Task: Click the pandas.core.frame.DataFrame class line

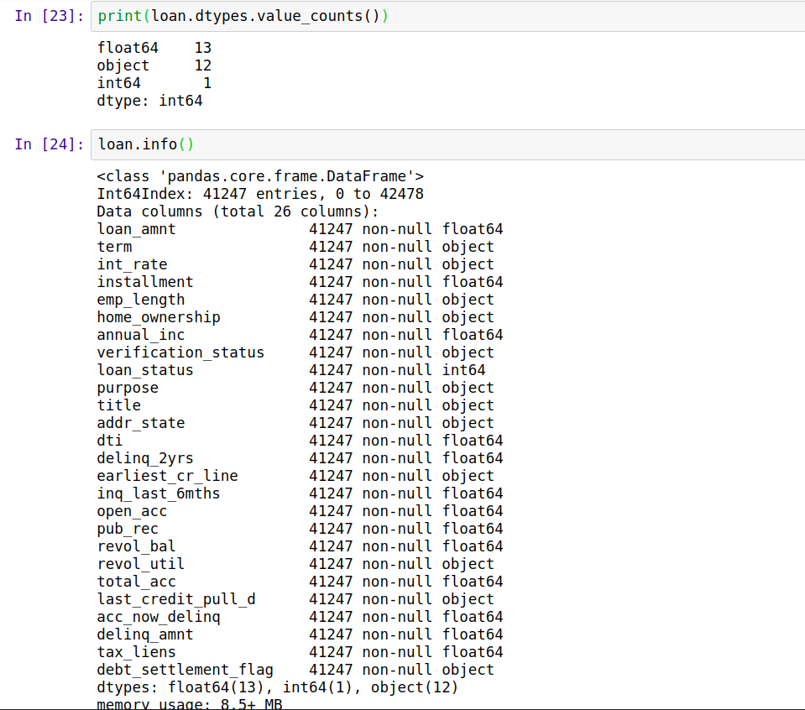Action: pos(260,176)
